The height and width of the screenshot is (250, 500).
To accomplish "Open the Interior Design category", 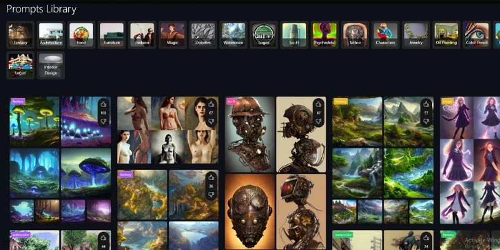I will (x=51, y=65).
